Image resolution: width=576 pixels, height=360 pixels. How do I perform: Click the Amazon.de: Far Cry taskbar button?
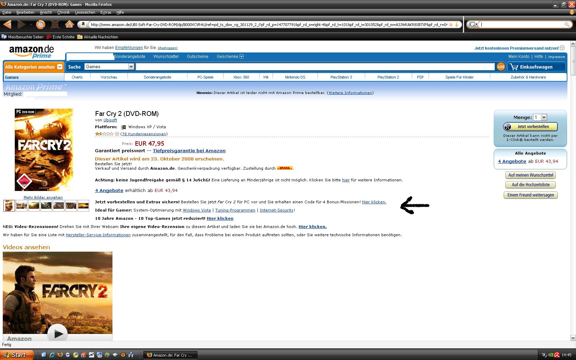[170, 355]
